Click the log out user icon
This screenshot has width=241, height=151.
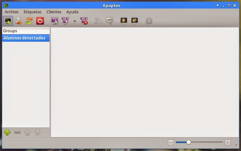pos(19,21)
